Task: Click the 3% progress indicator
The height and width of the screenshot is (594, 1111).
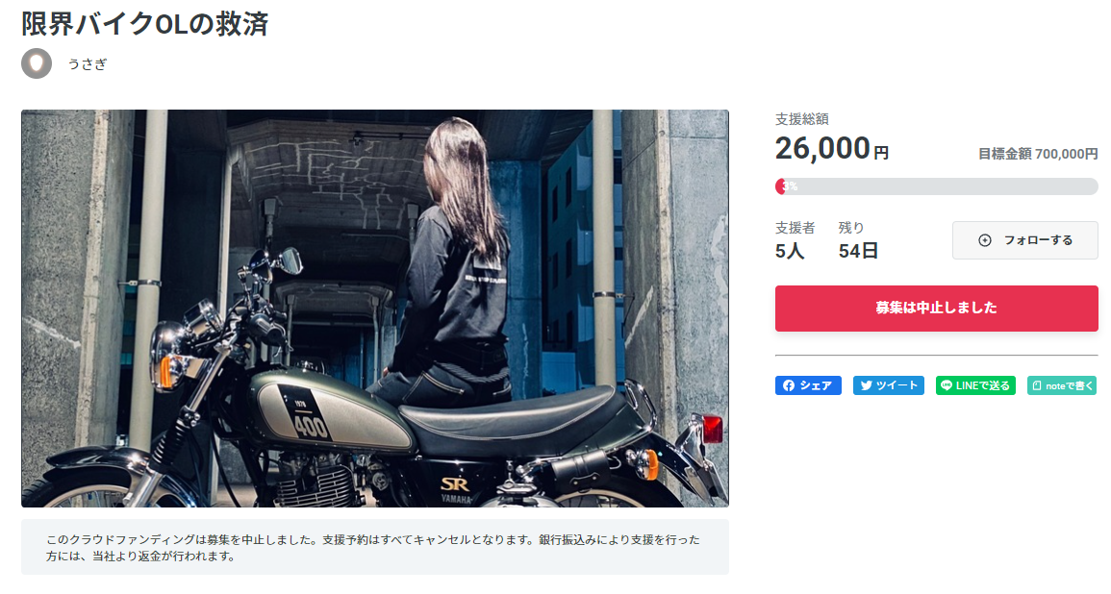Action: [790, 186]
